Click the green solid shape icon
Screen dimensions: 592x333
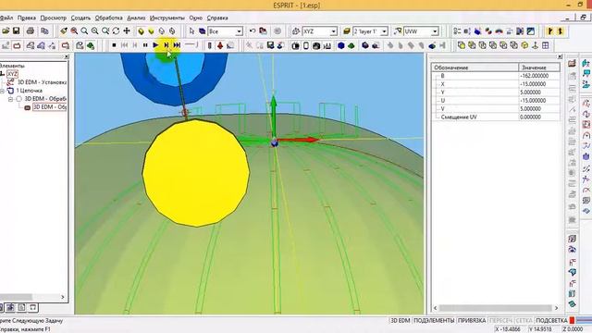point(351,45)
